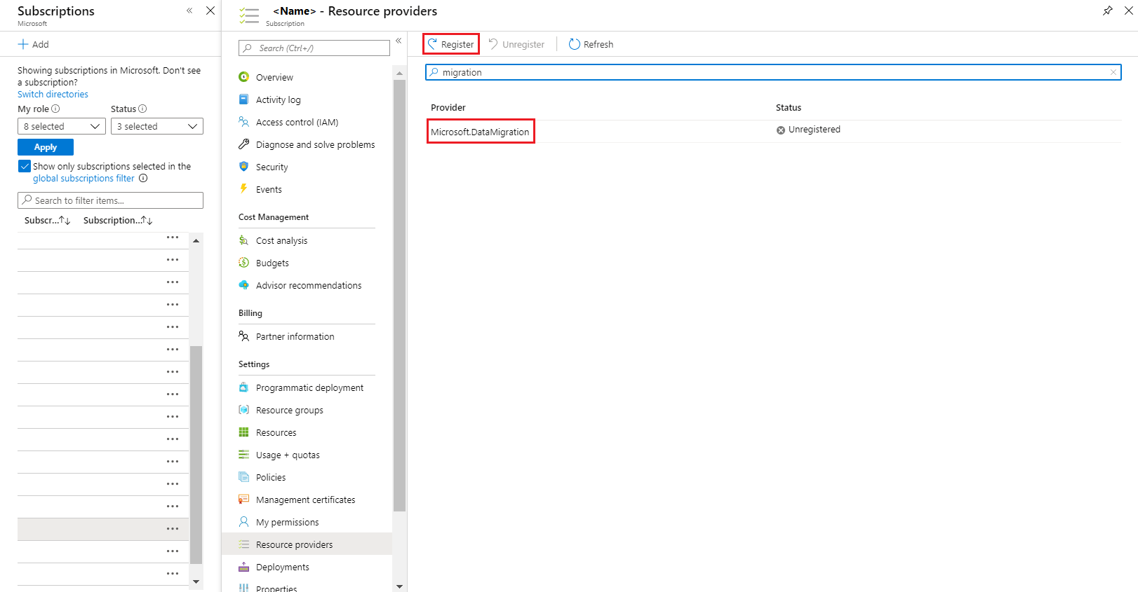Open Partner information
This screenshot has height=592, width=1138.
[x=295, y=336]
